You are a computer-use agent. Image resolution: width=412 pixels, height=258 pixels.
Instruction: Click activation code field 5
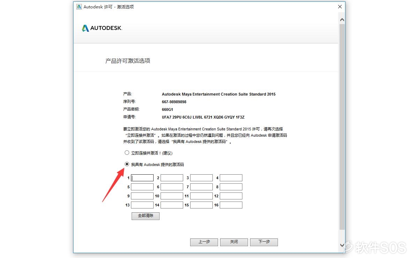(x=142, y=187)
